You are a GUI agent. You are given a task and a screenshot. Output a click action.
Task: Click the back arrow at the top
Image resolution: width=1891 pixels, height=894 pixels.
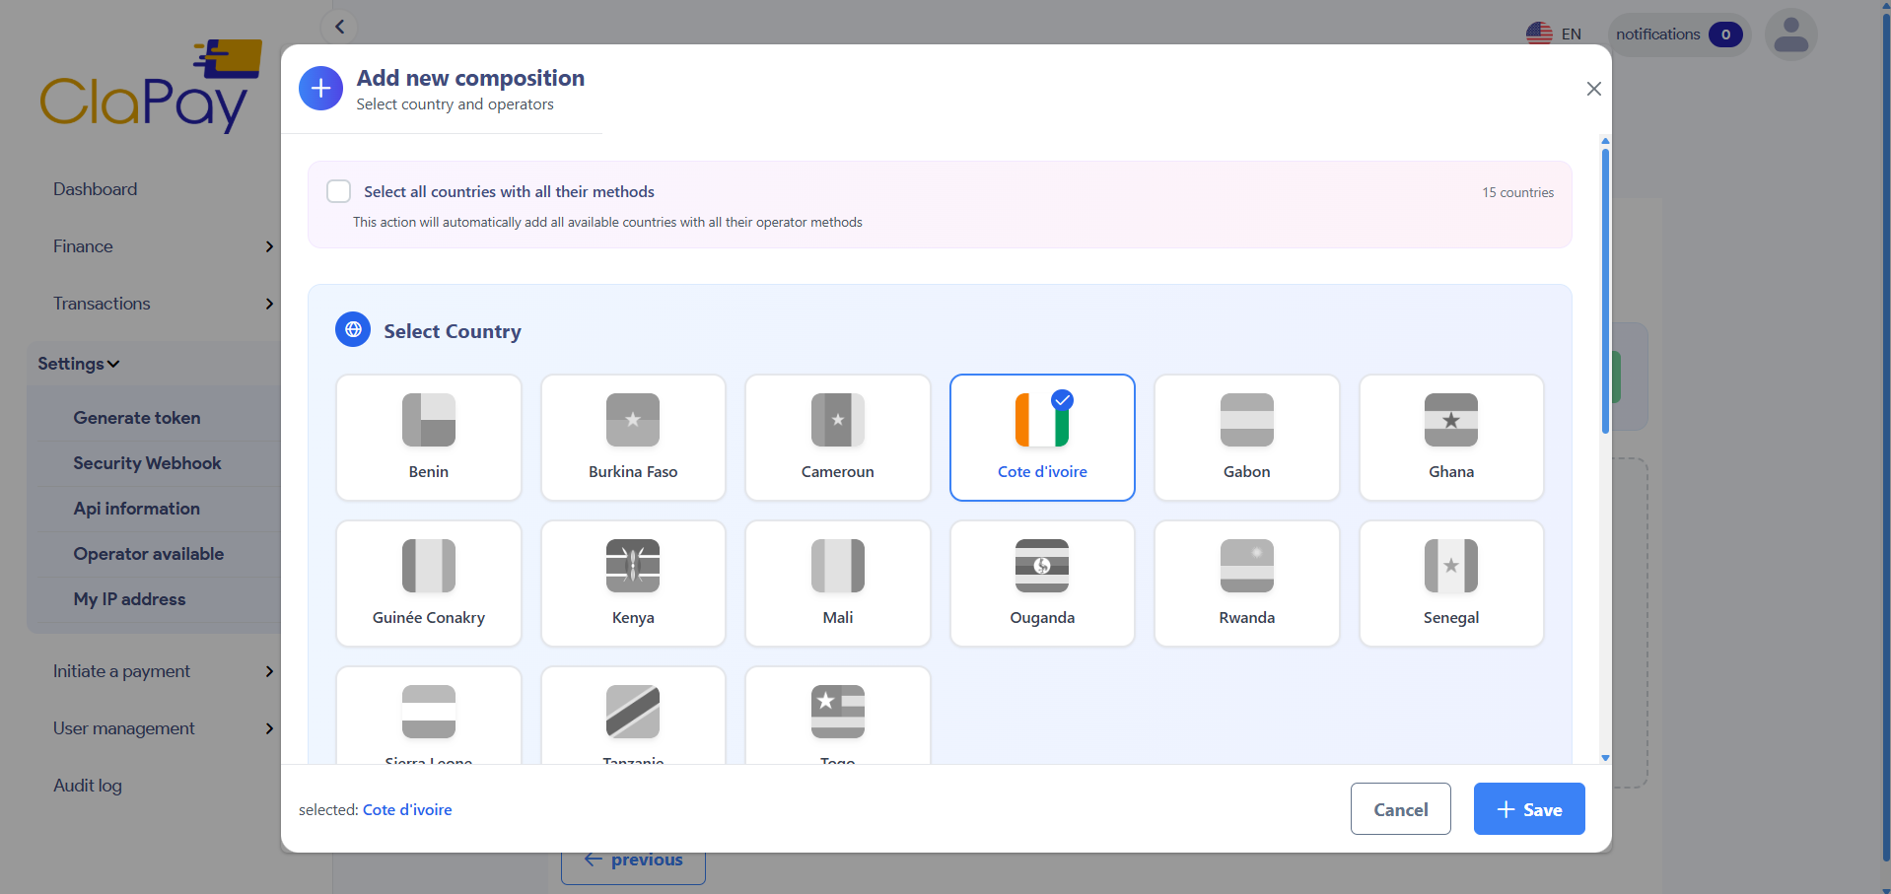tap(339, 26)
